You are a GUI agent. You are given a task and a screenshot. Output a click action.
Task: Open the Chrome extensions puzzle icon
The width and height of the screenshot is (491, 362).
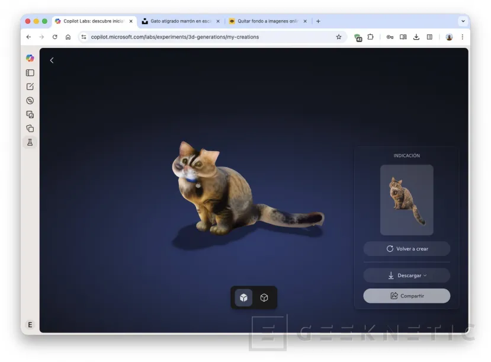[370, 37]
